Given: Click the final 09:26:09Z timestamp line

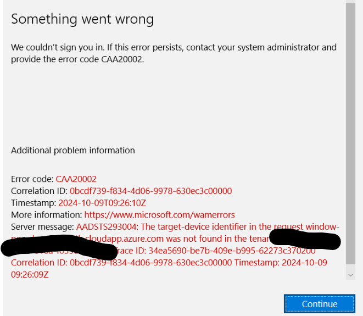Looking at the screenshot, I should click(30, 275).
